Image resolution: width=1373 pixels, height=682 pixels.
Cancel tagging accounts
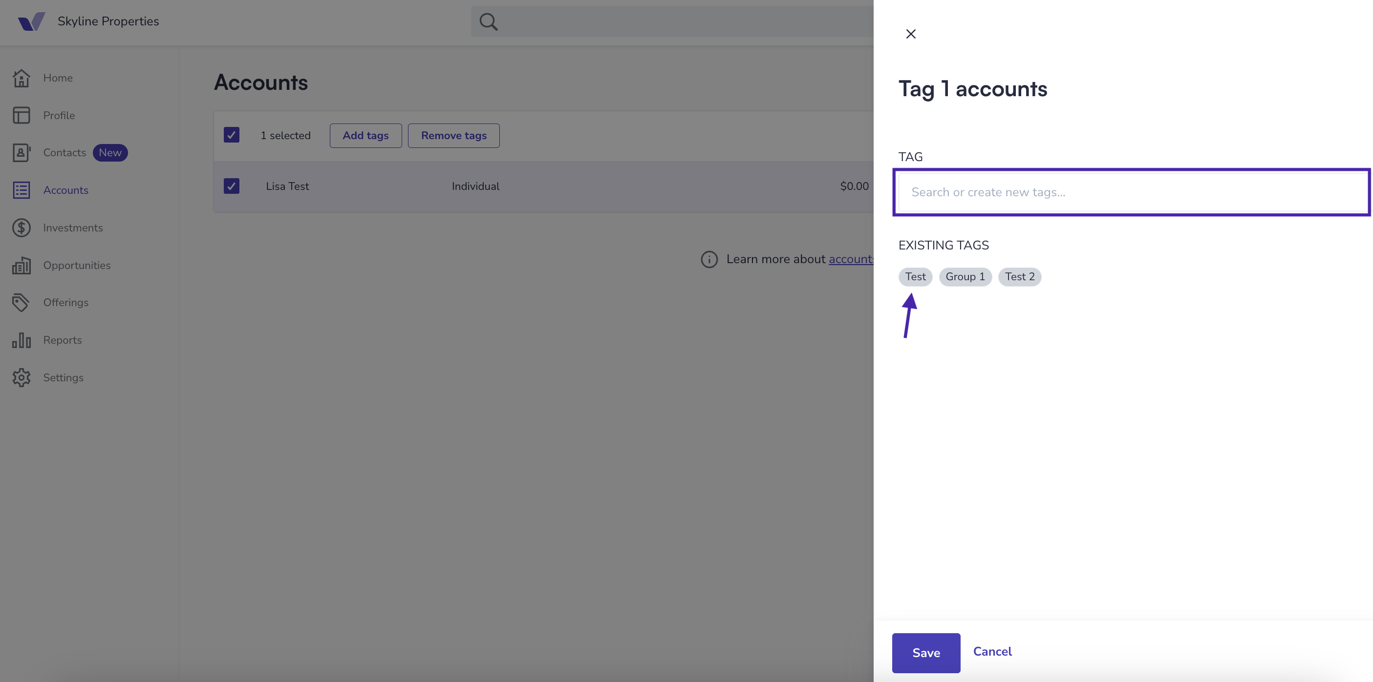(992, 652)
